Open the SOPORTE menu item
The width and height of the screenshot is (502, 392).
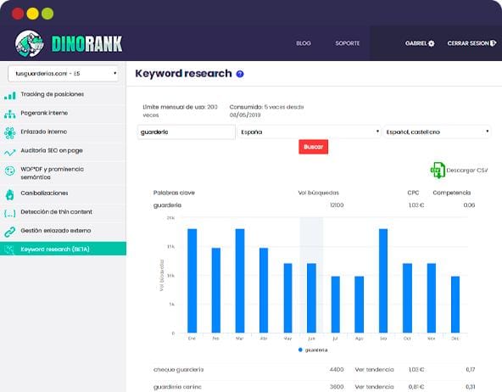pos(348,43)
